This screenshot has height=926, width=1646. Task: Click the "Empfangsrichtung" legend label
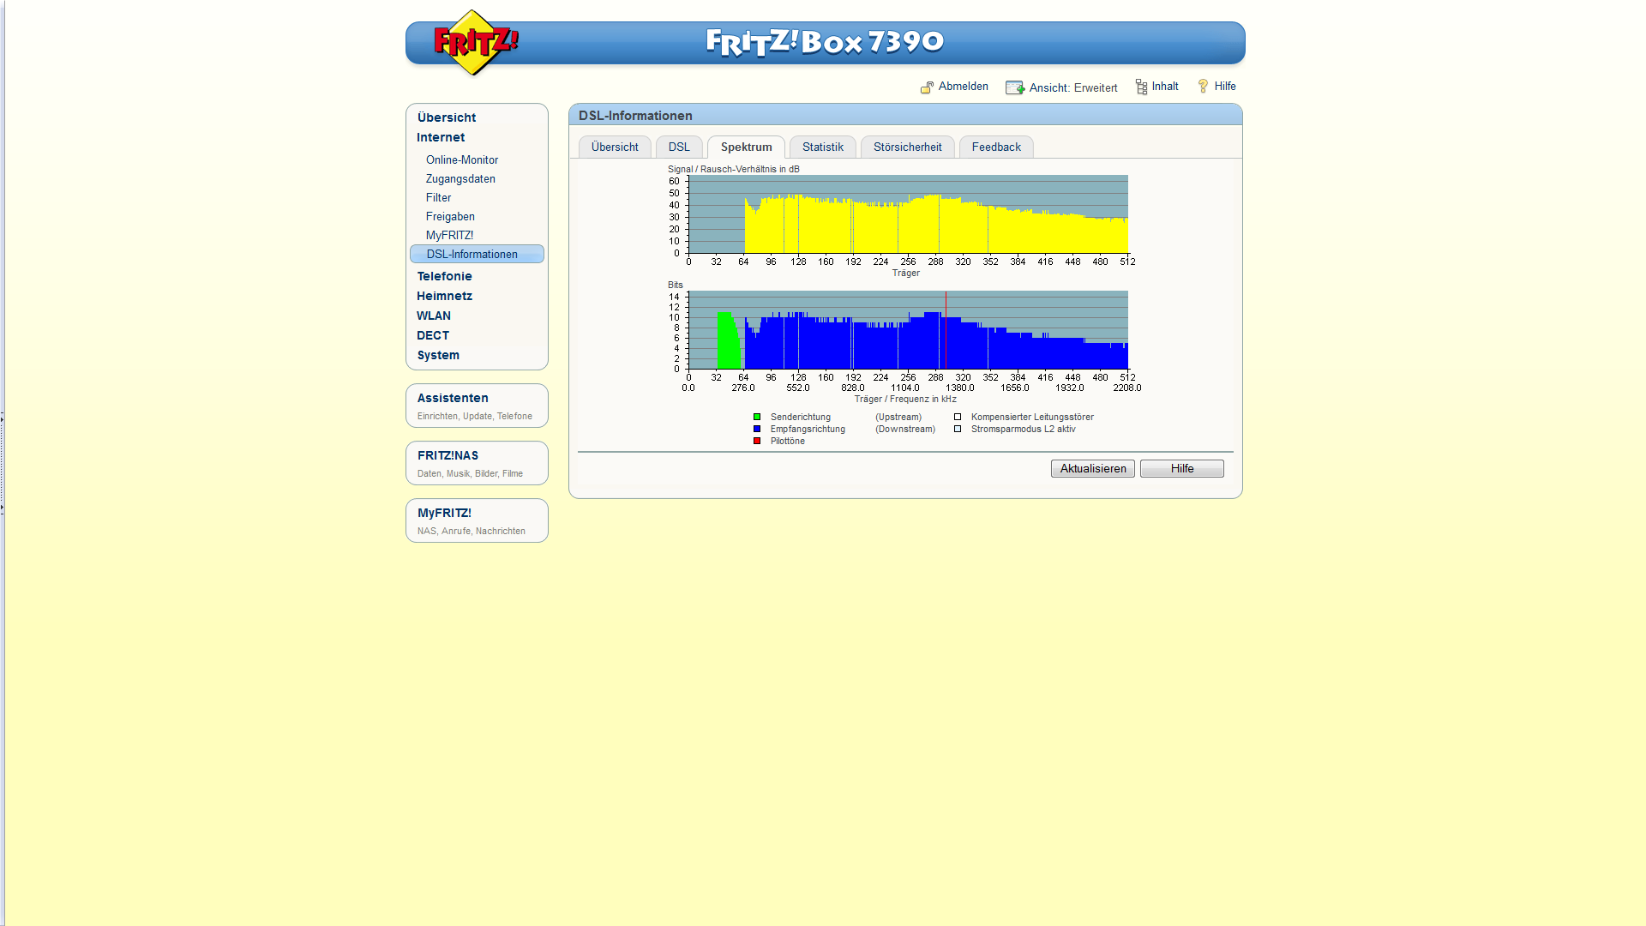pyautogui.click(x=808, y=430)
